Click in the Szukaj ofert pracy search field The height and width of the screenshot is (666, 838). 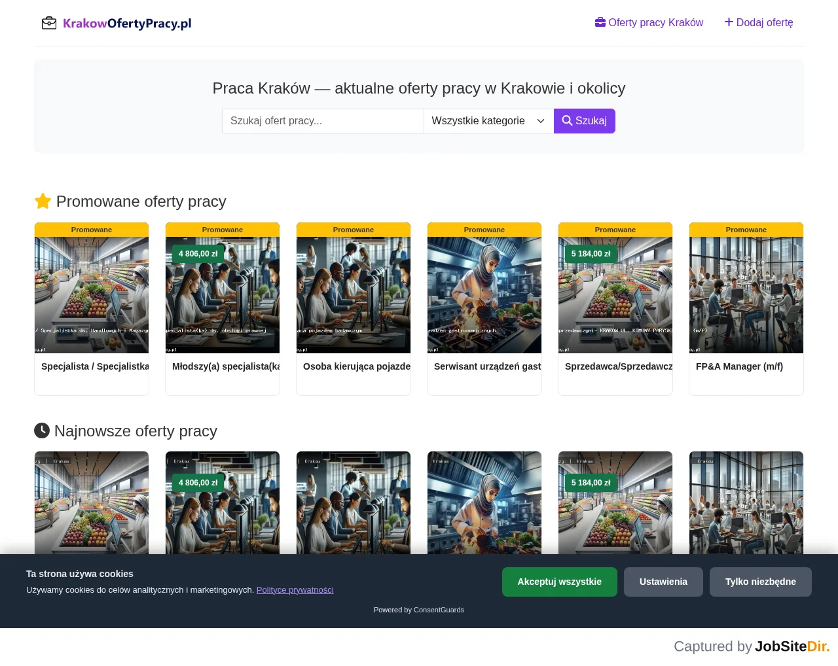click(x=323, y=121)
